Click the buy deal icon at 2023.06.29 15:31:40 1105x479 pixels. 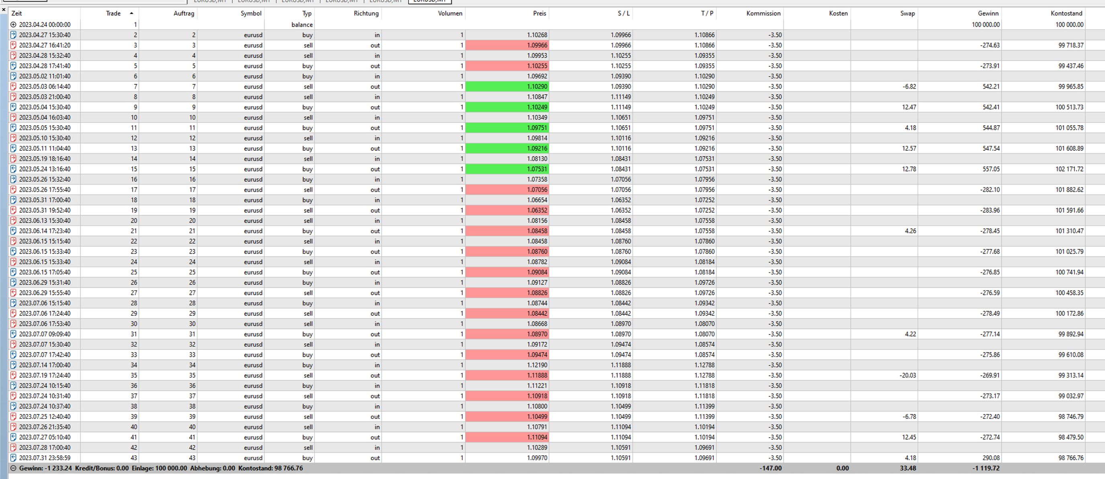coord(13,282)
